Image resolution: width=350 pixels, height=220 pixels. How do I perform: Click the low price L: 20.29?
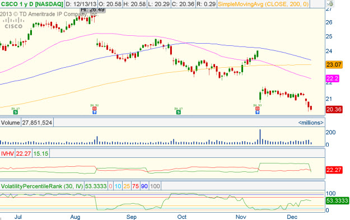click(x=158, y=4)
